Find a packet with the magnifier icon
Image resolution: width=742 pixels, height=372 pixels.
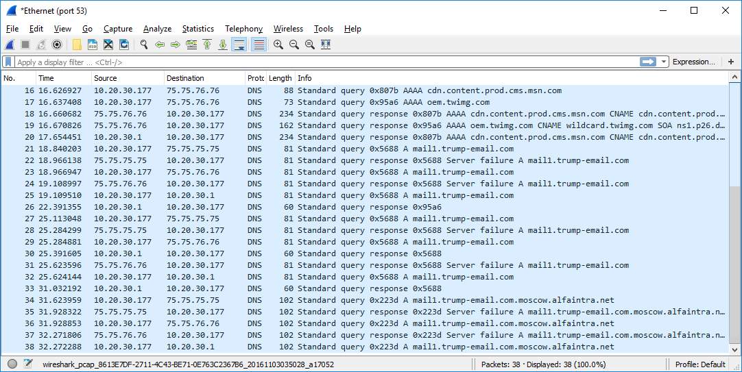coord(144,45)
